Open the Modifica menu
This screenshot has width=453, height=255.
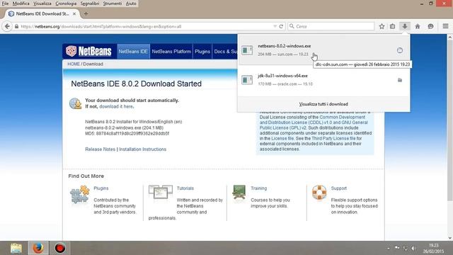click(x=21, y=4)
